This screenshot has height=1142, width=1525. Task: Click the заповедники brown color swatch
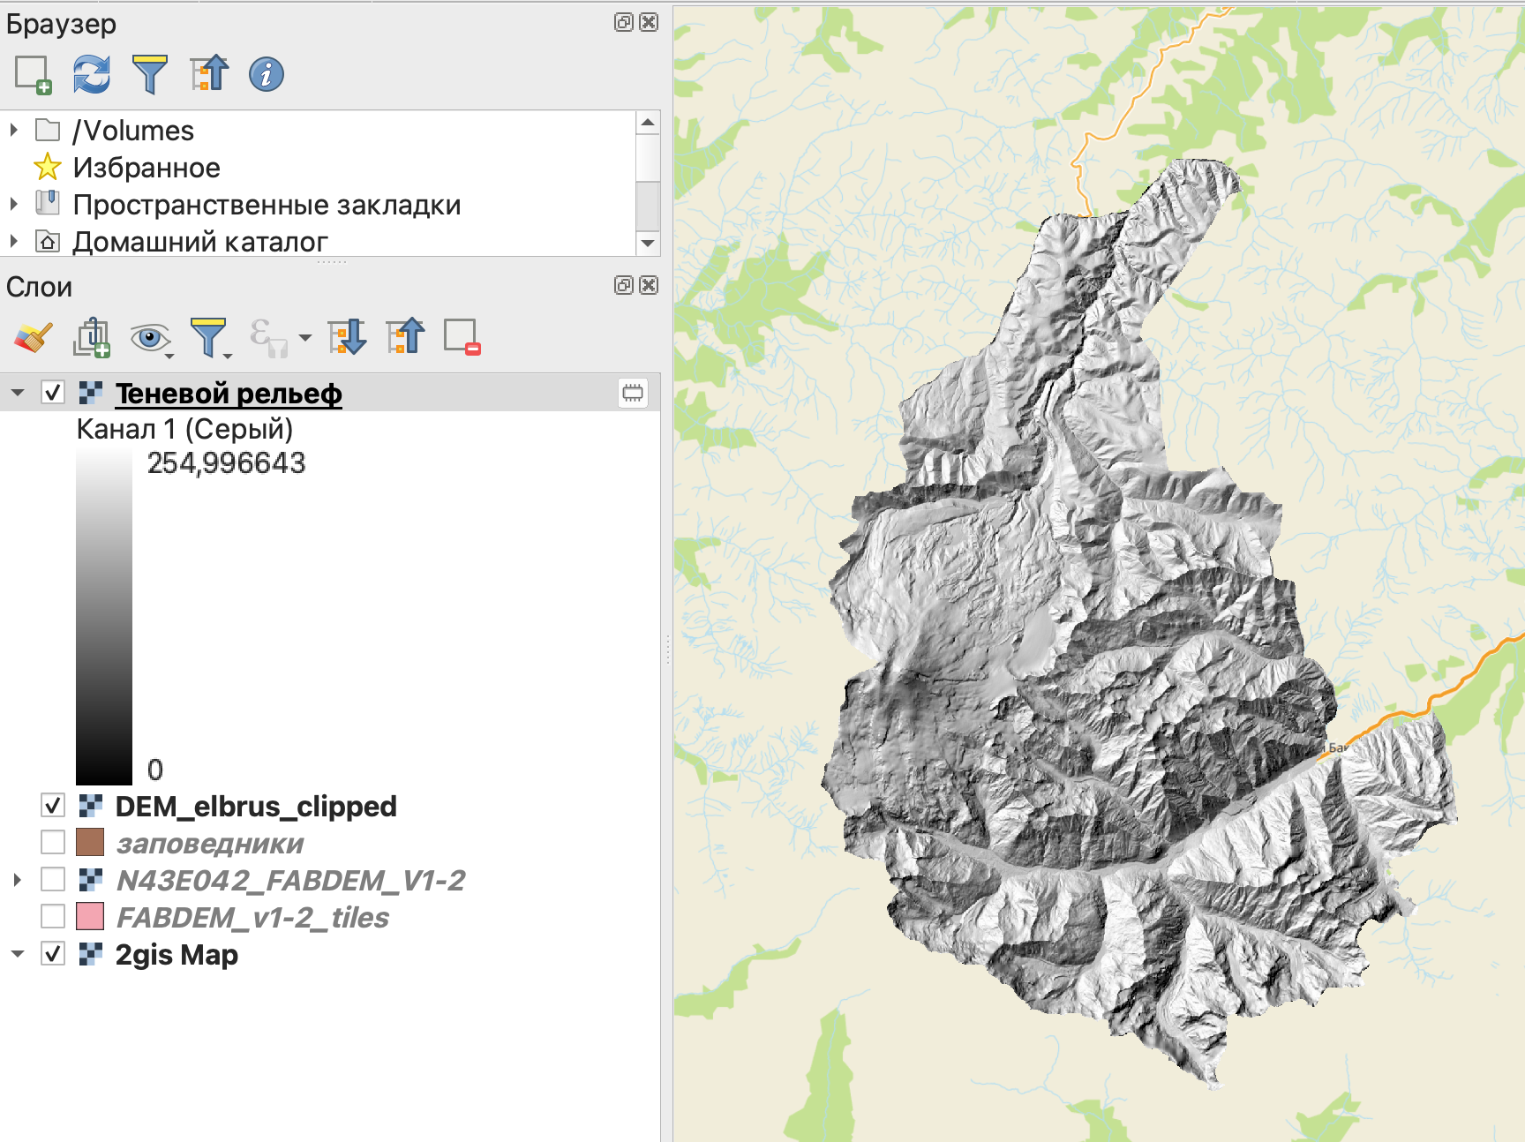(90, 842)
